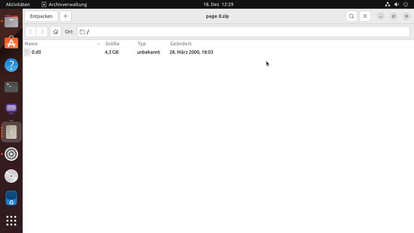Open Terminal from the dock
The width and height of the screenshot is (414, 233).
(x=11, y=87)
